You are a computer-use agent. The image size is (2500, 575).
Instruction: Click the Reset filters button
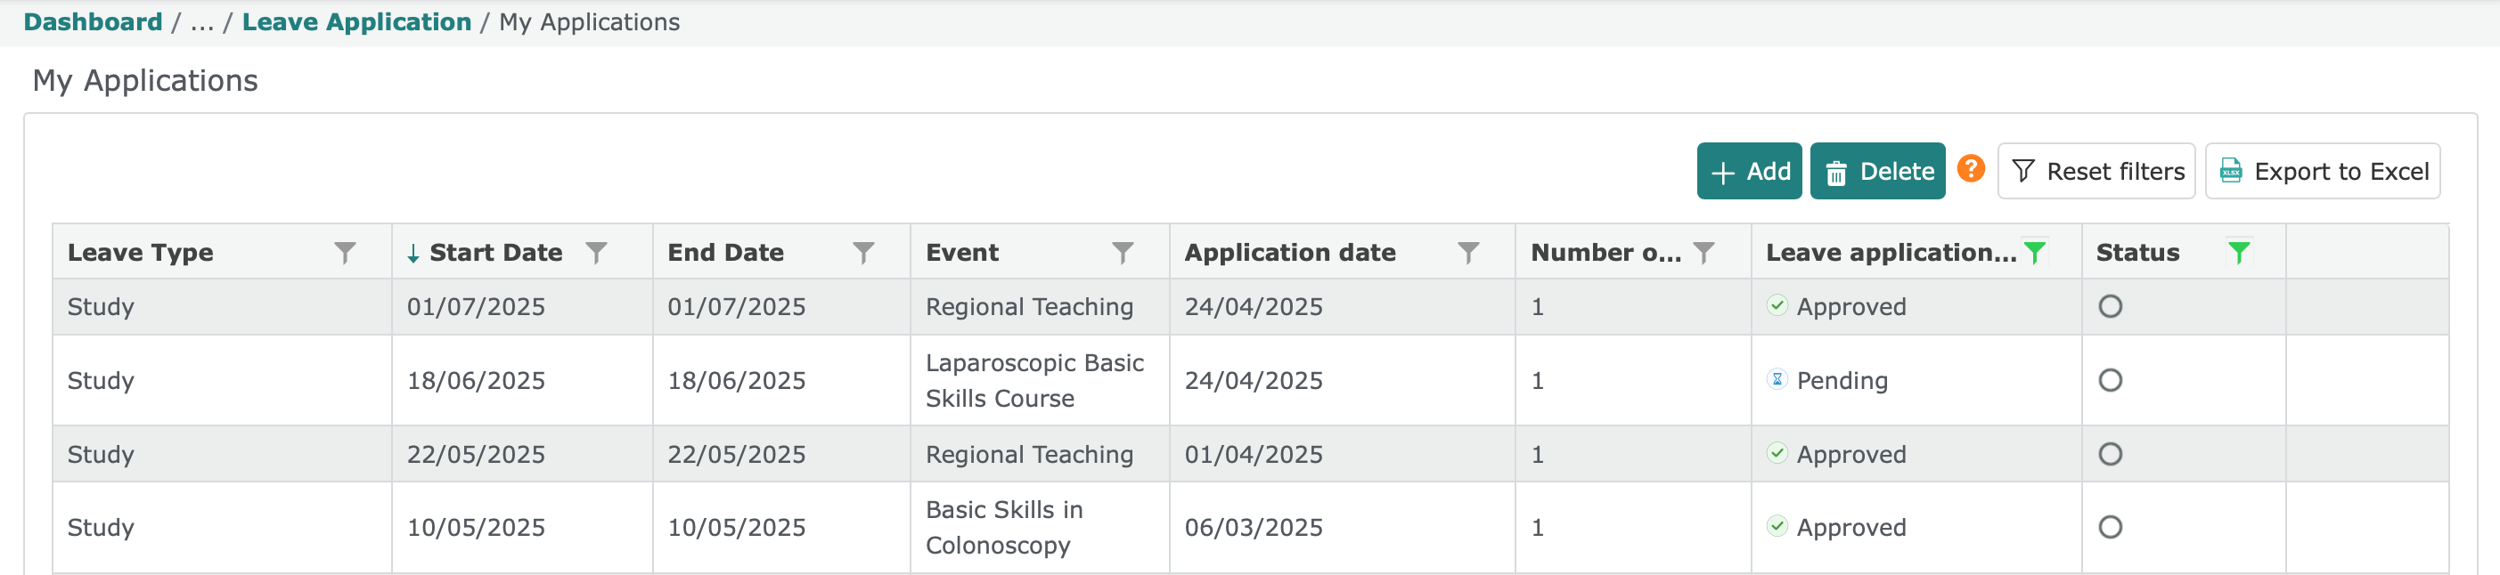point(2096,172)
